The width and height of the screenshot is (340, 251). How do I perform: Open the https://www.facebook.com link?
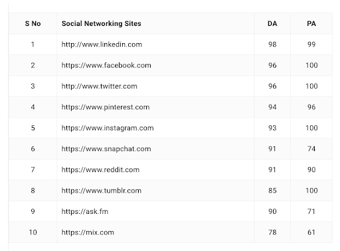106,66
